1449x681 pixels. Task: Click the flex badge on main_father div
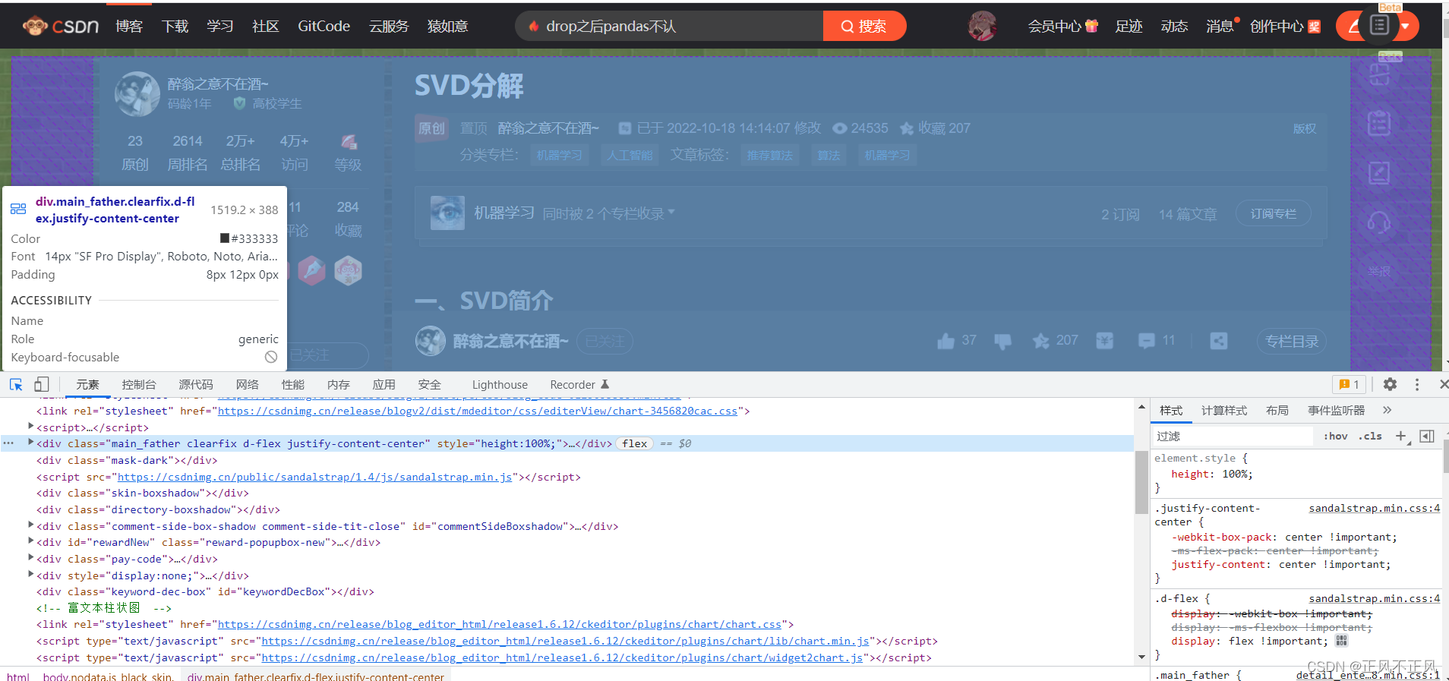635,444
